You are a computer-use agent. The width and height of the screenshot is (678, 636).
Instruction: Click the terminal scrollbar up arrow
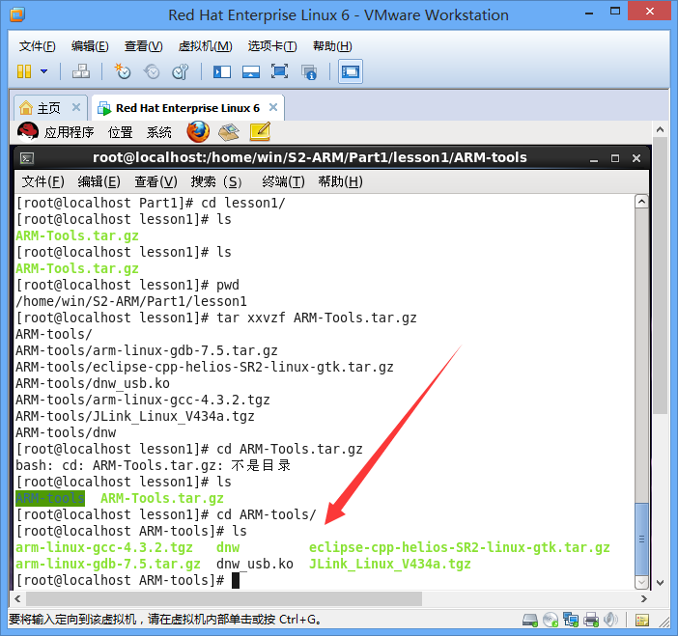(641, 202)
